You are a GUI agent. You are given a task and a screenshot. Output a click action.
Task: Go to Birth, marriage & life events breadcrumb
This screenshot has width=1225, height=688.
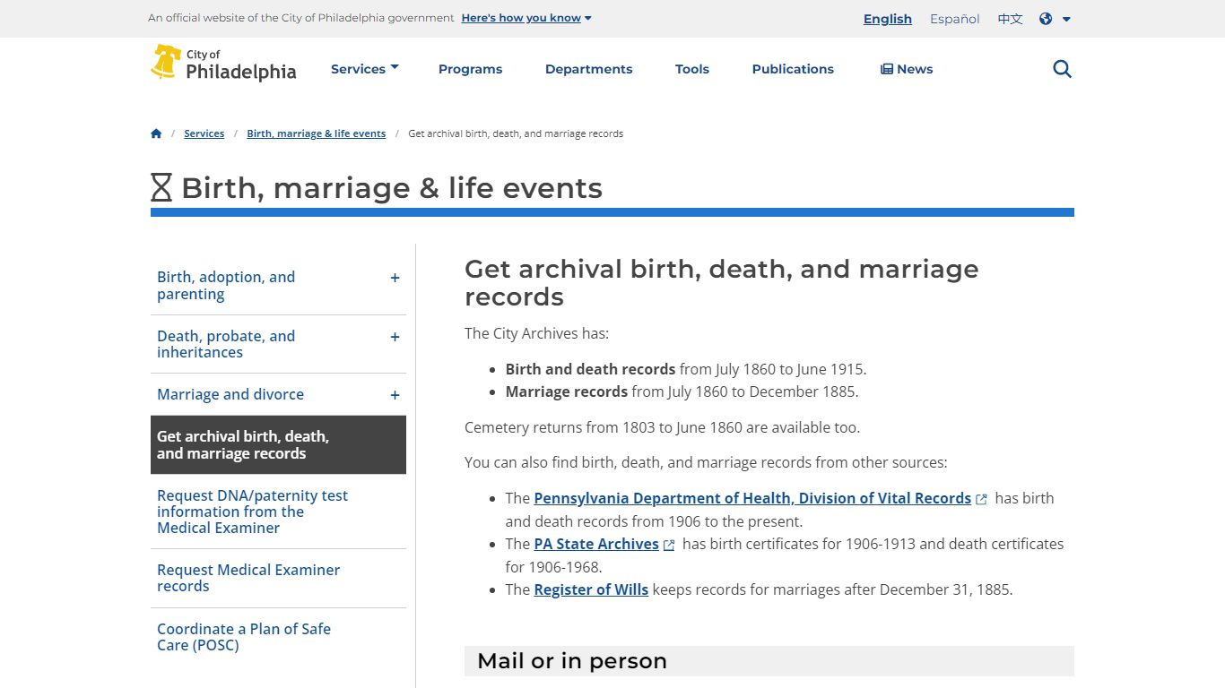pyautogui.click(x=317, y=133)
